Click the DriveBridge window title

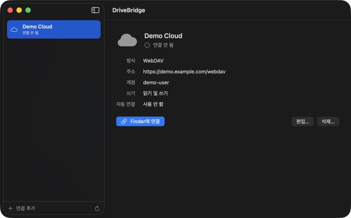coord(129,10)
